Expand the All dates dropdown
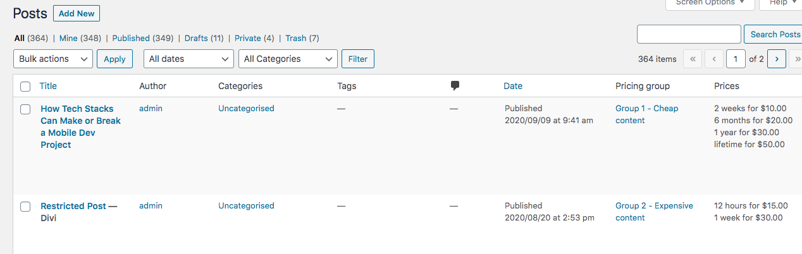 coord(189,59)
